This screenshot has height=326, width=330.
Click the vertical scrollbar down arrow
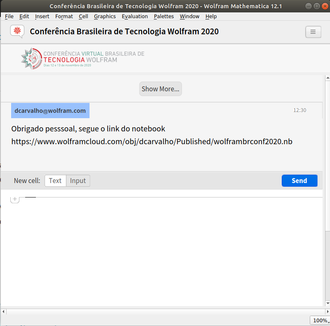click(x=328, y=303)
